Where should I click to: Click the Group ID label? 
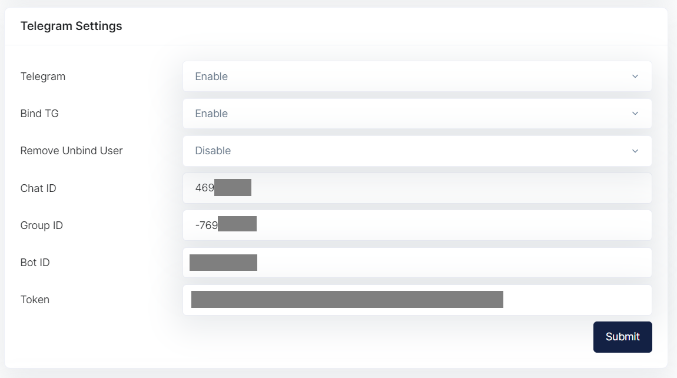point(41,225)
